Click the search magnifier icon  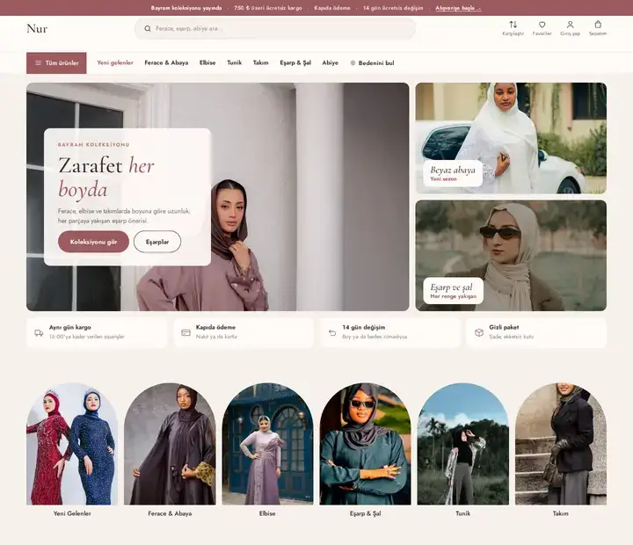[x=148, y=29]
